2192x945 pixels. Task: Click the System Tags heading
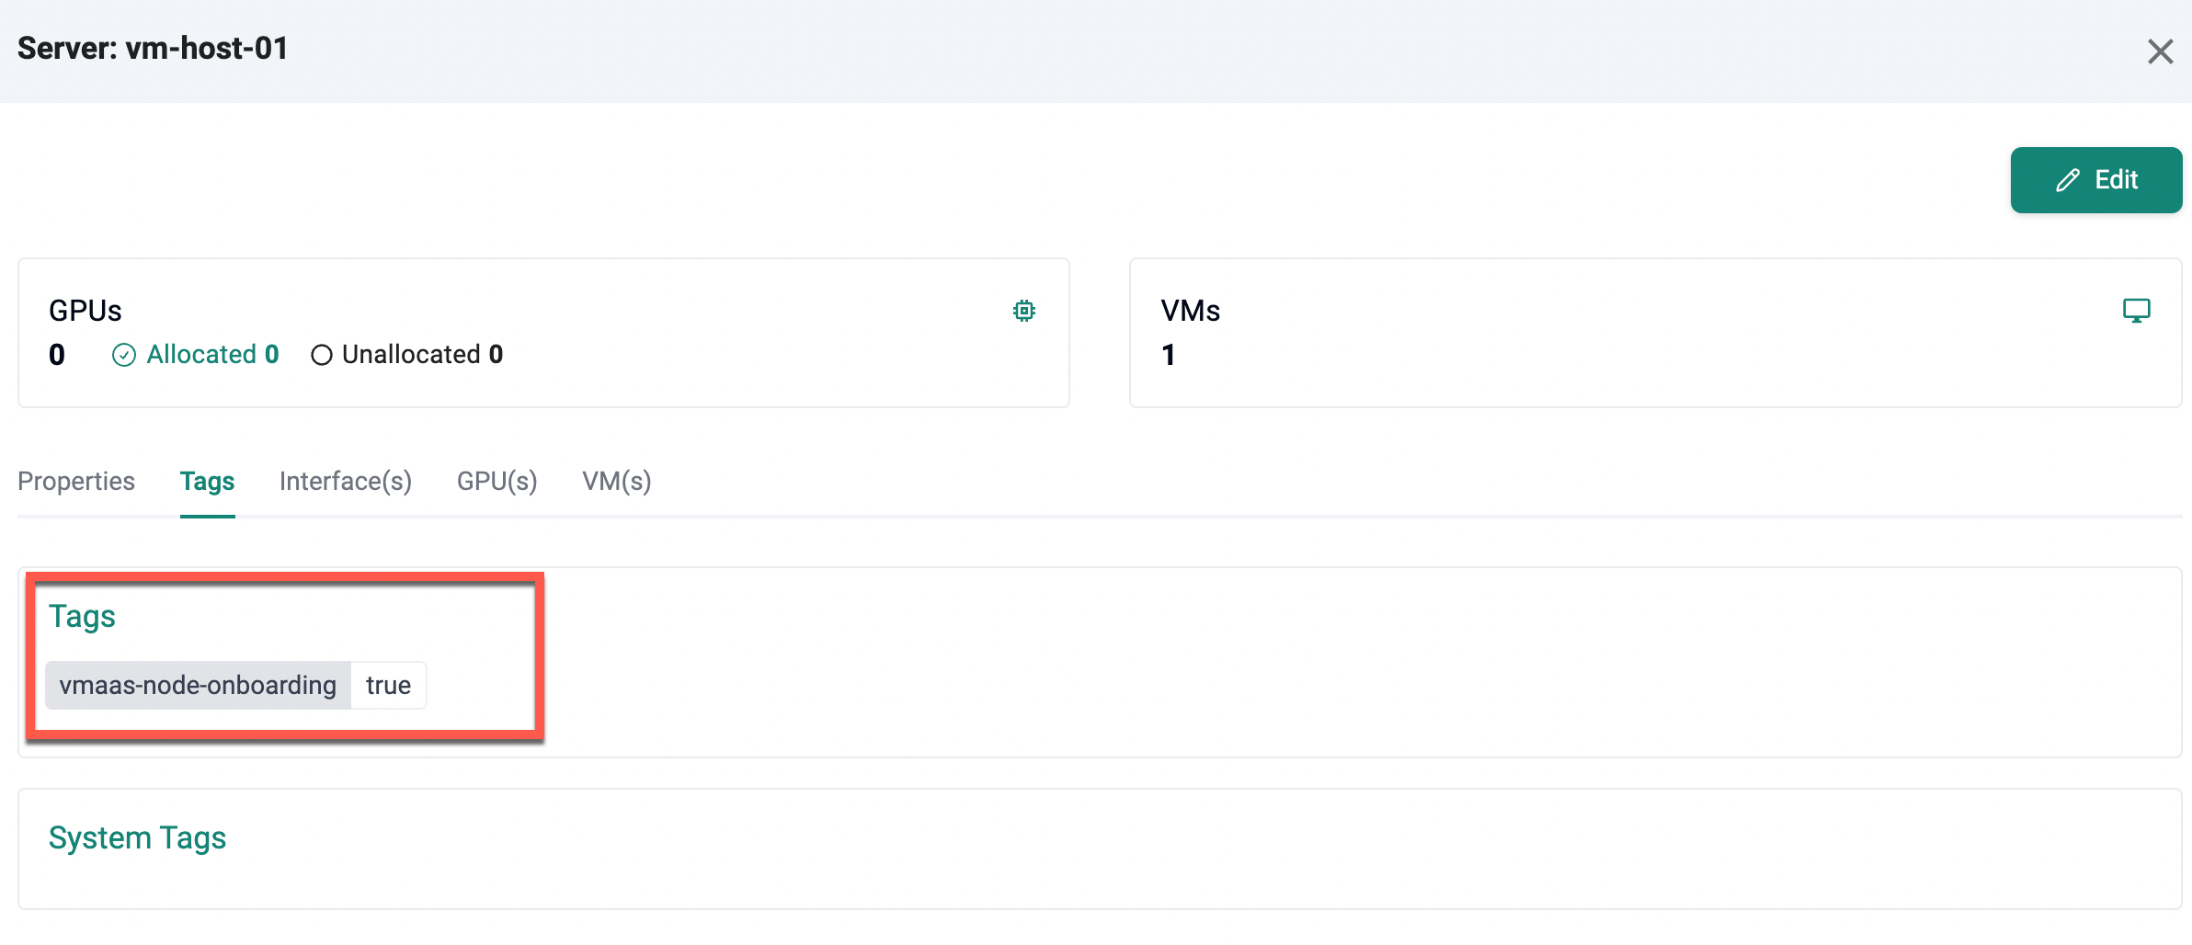point(137,837)
